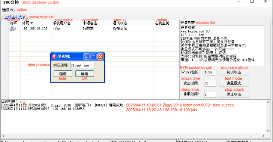
Task: Click the red 受控端 dialog title icon
Action: [54, 56]
